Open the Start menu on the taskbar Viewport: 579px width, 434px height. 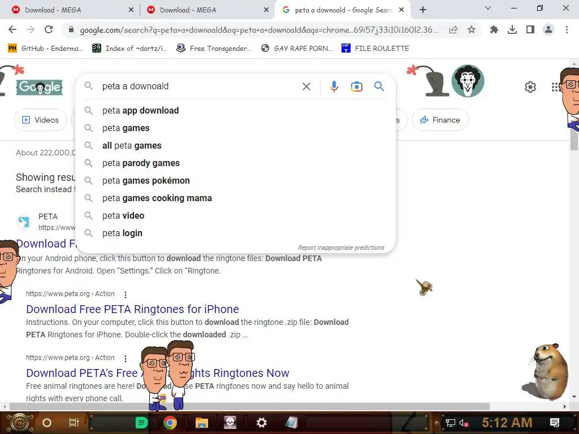[20, 423]
